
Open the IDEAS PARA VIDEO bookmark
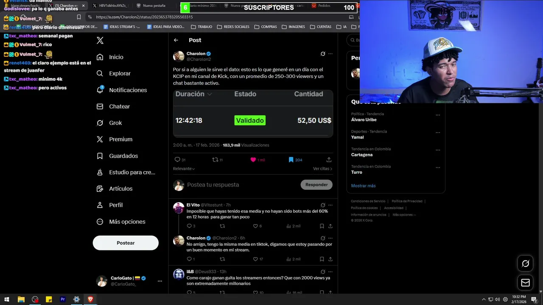pos(165,27)
